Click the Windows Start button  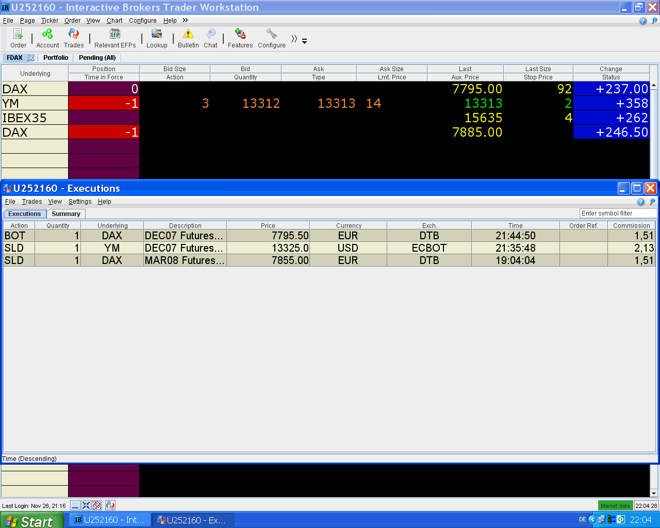[x=32, y=520]
